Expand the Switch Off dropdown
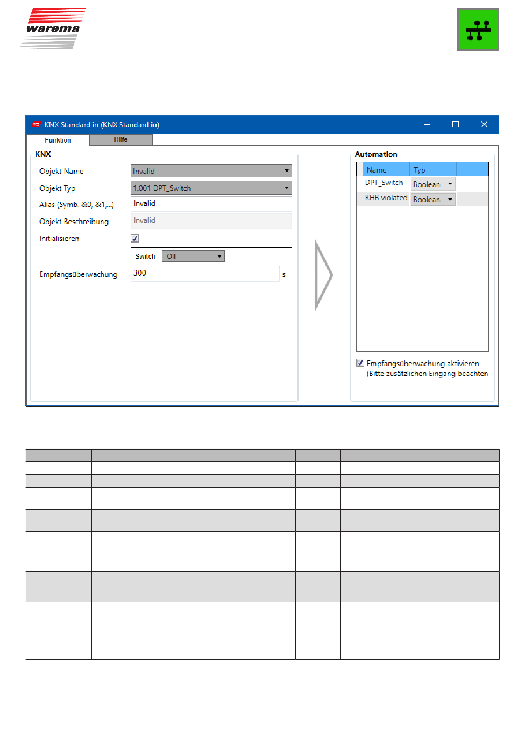This screenshot has width=511, height=741. [193, 256]
